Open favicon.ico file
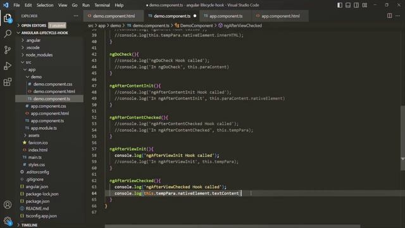Viewport: 405px width, 228px height. [38, 142]
